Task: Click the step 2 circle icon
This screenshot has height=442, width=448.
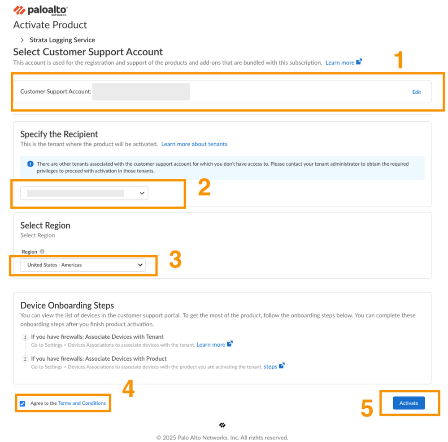Action: pyautogui.click(x=25, y=359)
